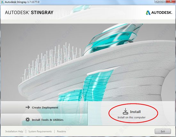Click the download-to-drive Install icon
This screenshot has height=137, width=176.
click(125, 111)
